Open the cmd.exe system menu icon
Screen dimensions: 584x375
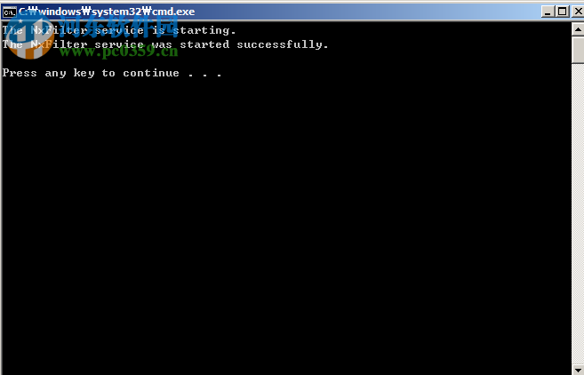[x=9, y=12]
